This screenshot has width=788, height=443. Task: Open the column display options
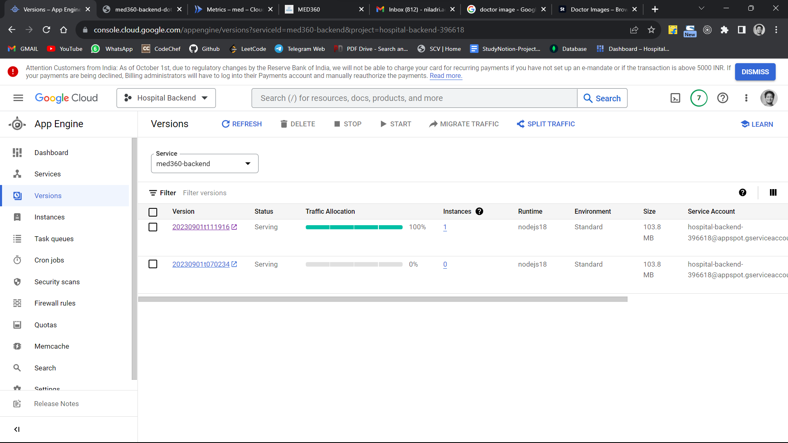pyautogui.click(x=773, y=192)
